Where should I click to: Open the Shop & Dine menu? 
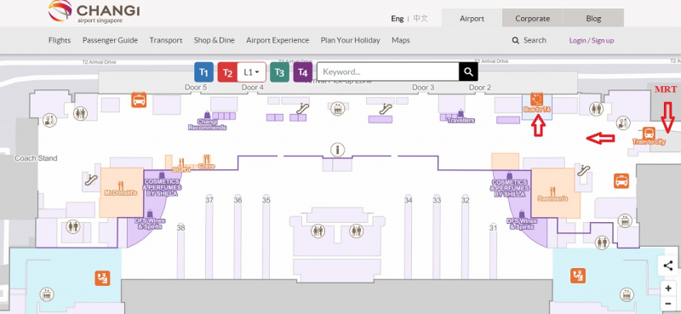click(215, 40)
